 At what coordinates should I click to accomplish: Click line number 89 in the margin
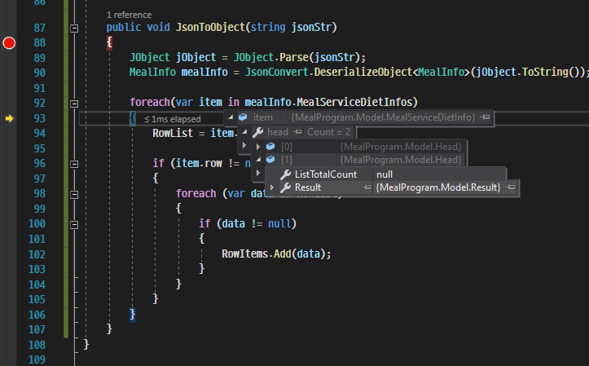pos(39,58)
